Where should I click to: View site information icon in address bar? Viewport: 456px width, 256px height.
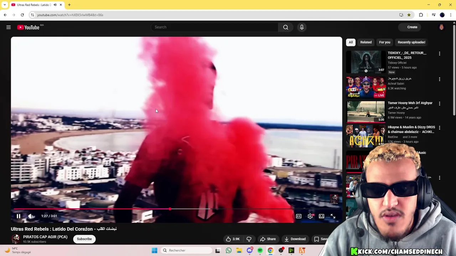32,15
